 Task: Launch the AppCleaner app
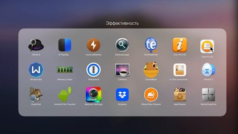click(180, 94)
